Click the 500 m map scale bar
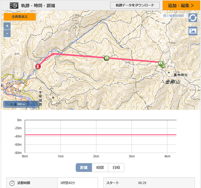This screenshot has height=188, width=201. click(x=21, y=104)
